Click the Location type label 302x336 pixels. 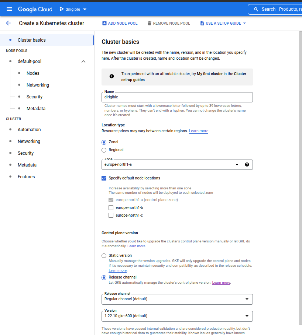[x=113, y=125]
